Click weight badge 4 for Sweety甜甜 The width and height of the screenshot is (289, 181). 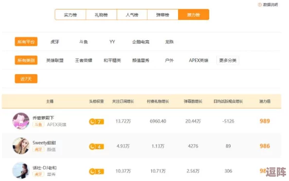tap(96, 147)
